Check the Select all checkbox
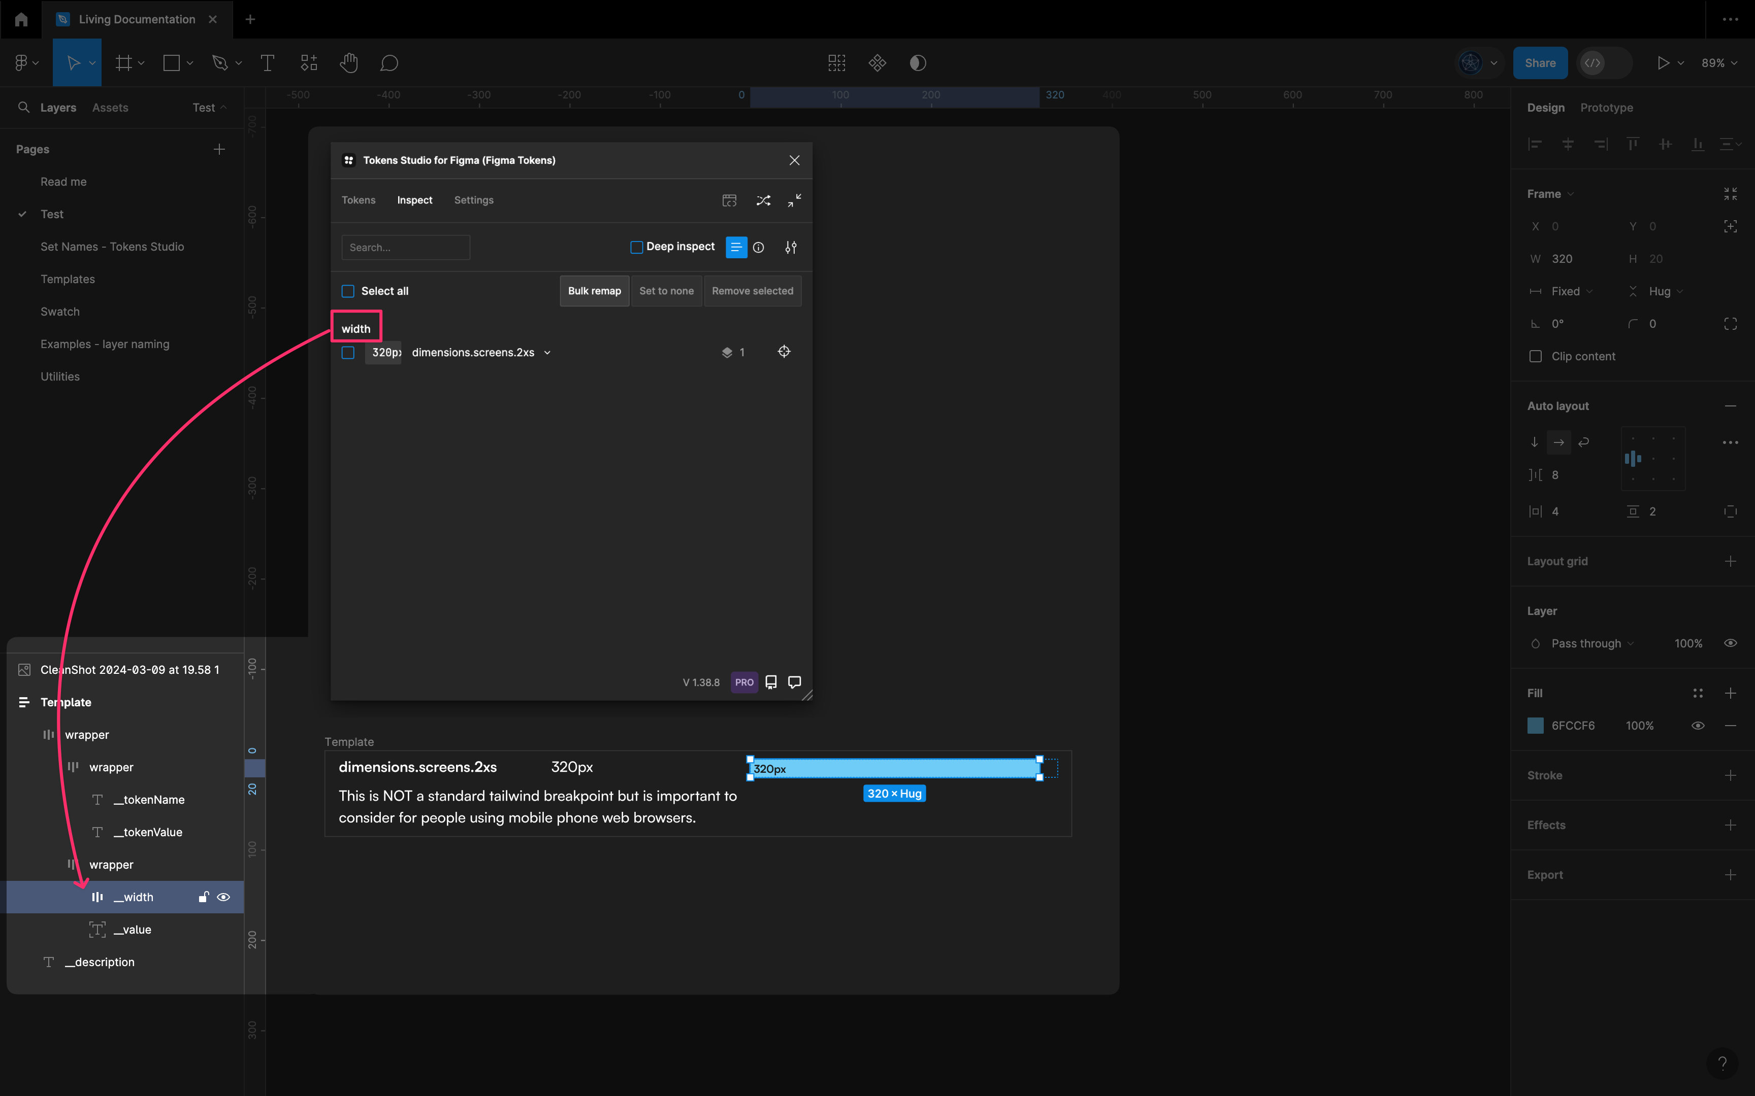1755x1096 pixels. click(348, 291)
